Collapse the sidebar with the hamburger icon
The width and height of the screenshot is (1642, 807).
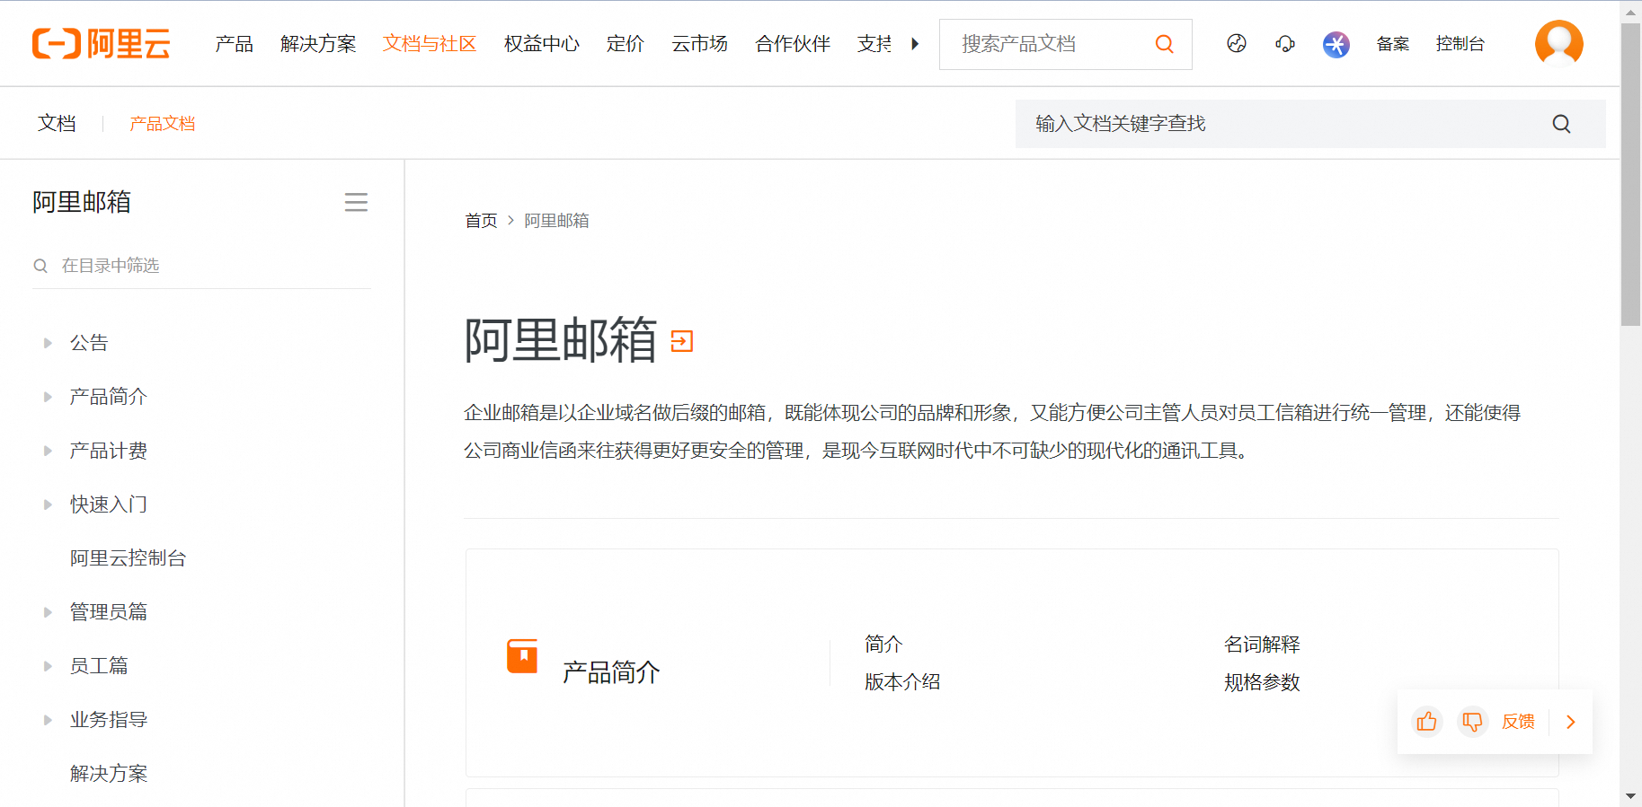(x=356, y=202)
